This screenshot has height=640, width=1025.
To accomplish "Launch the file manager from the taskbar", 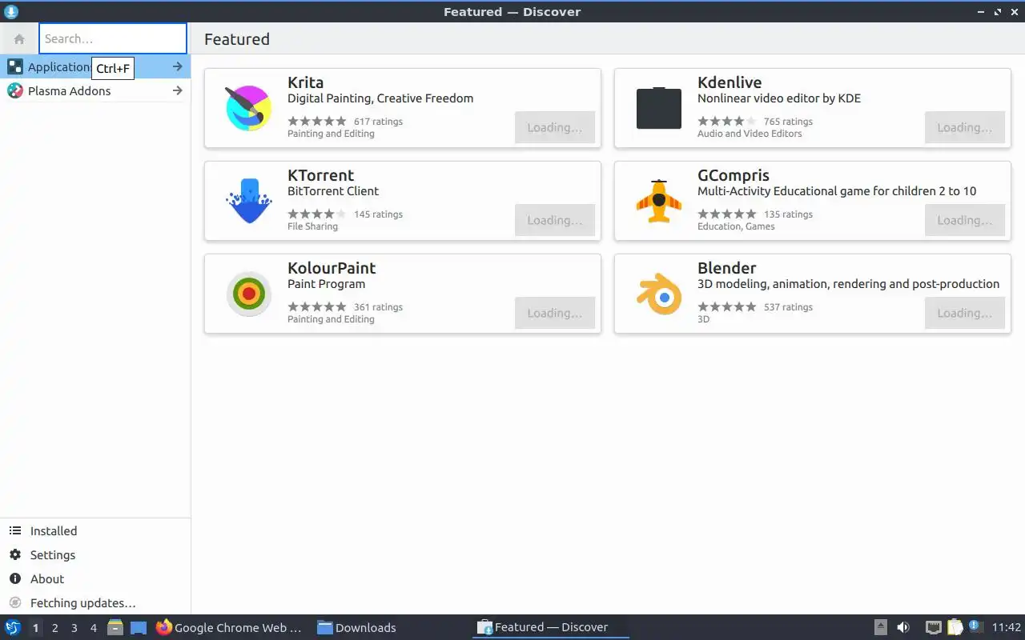I will [x=115, y=627].
